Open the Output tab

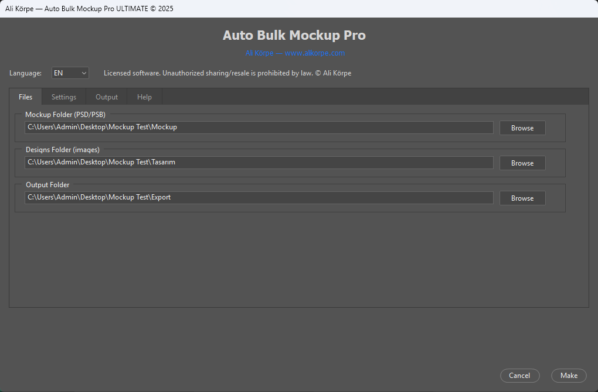pos(106,97)
